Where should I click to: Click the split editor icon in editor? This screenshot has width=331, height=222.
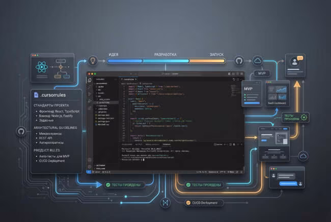coord(238,79)
